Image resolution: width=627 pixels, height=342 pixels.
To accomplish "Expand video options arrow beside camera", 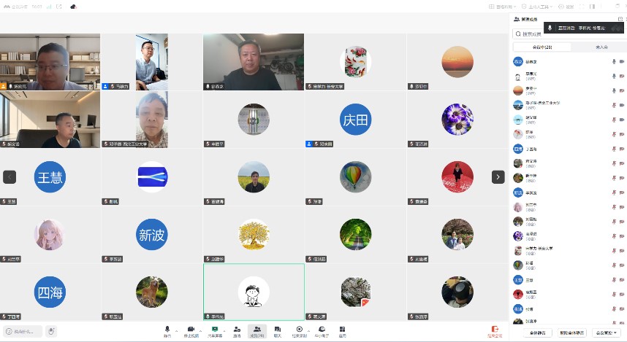I will [200, 331].
